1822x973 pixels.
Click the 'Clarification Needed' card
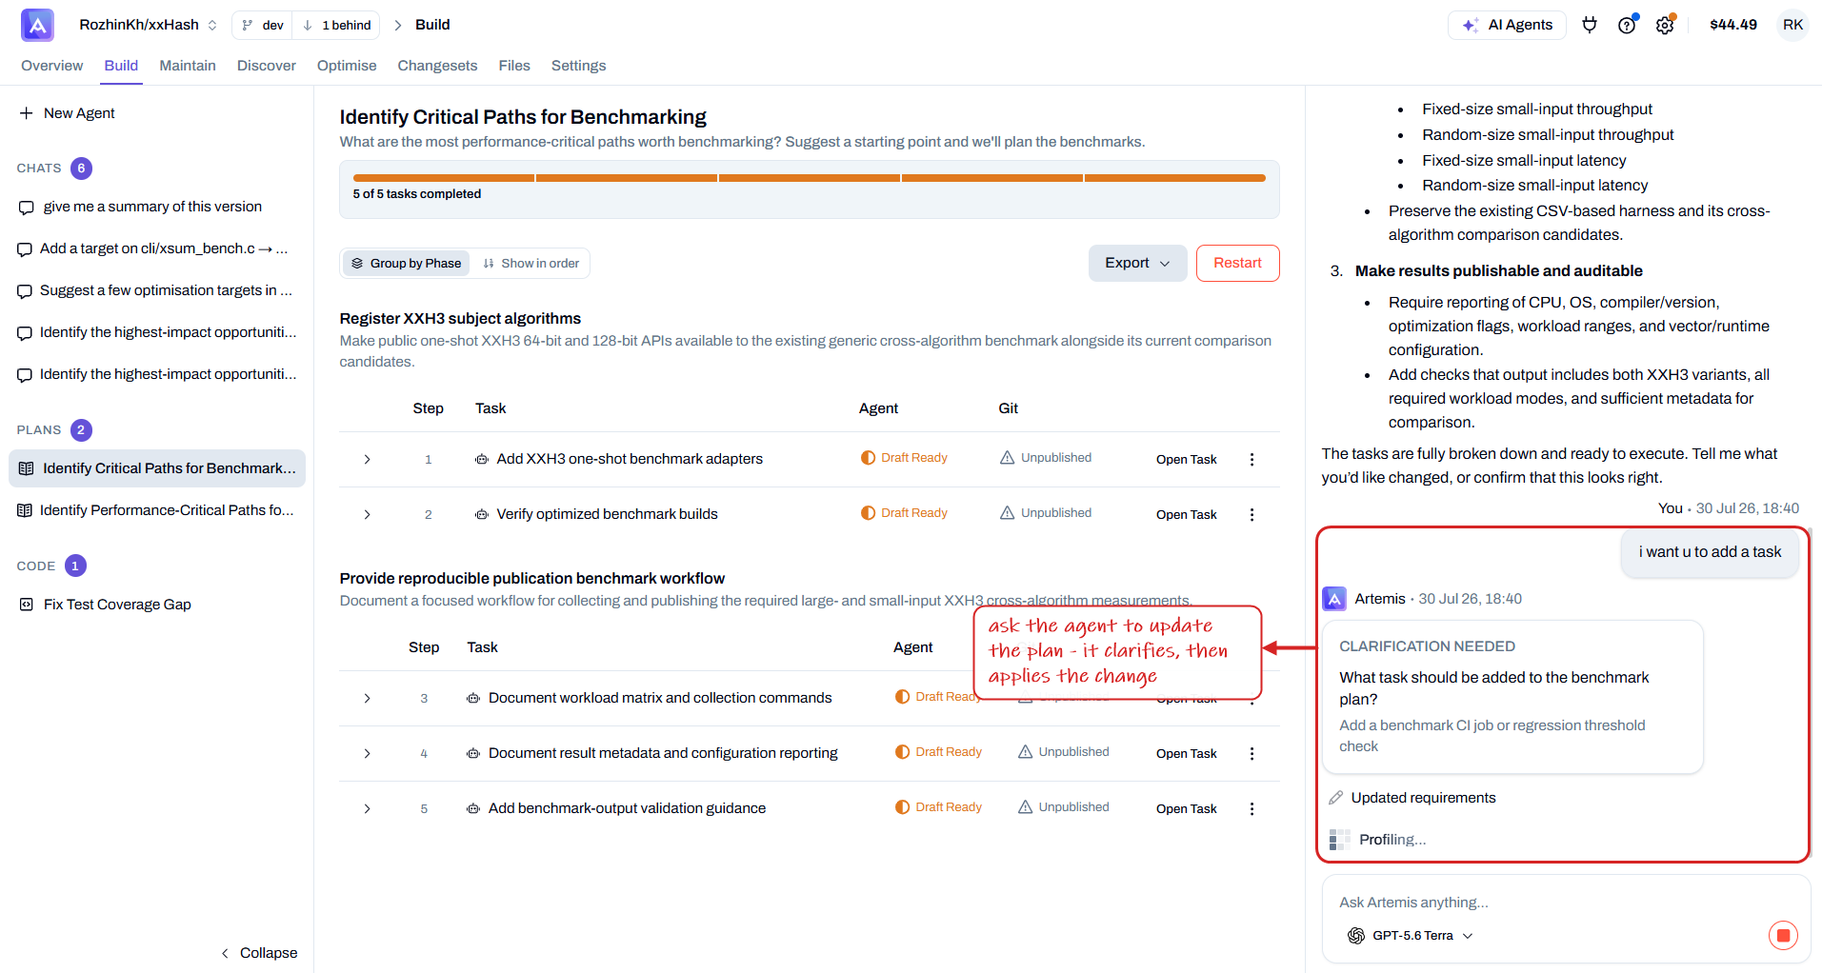coord(1512,697)
